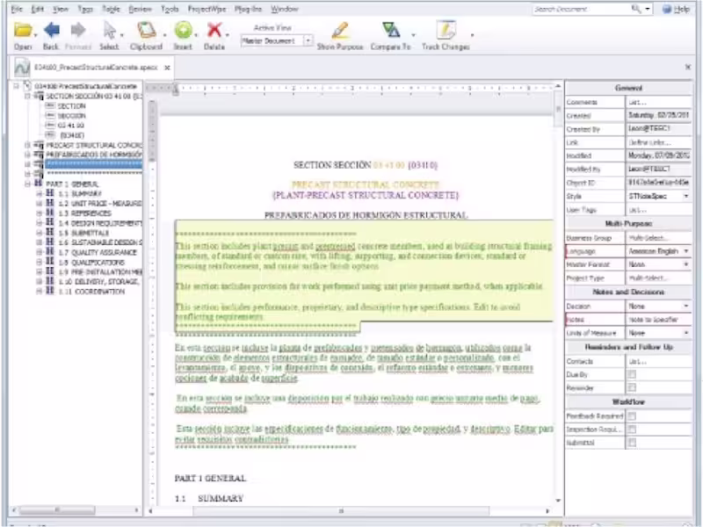Toggle the Reminder checkbox

[632, 387]
